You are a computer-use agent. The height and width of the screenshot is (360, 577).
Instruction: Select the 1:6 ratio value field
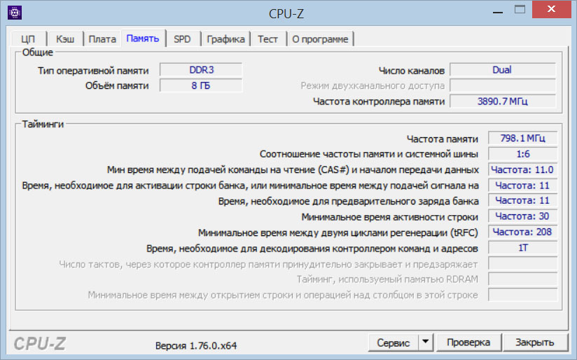pos(522,154)
